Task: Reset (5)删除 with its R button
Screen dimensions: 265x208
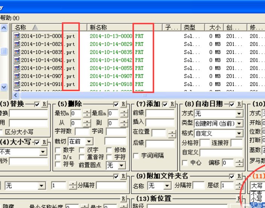Action: [x=123, y=104]
